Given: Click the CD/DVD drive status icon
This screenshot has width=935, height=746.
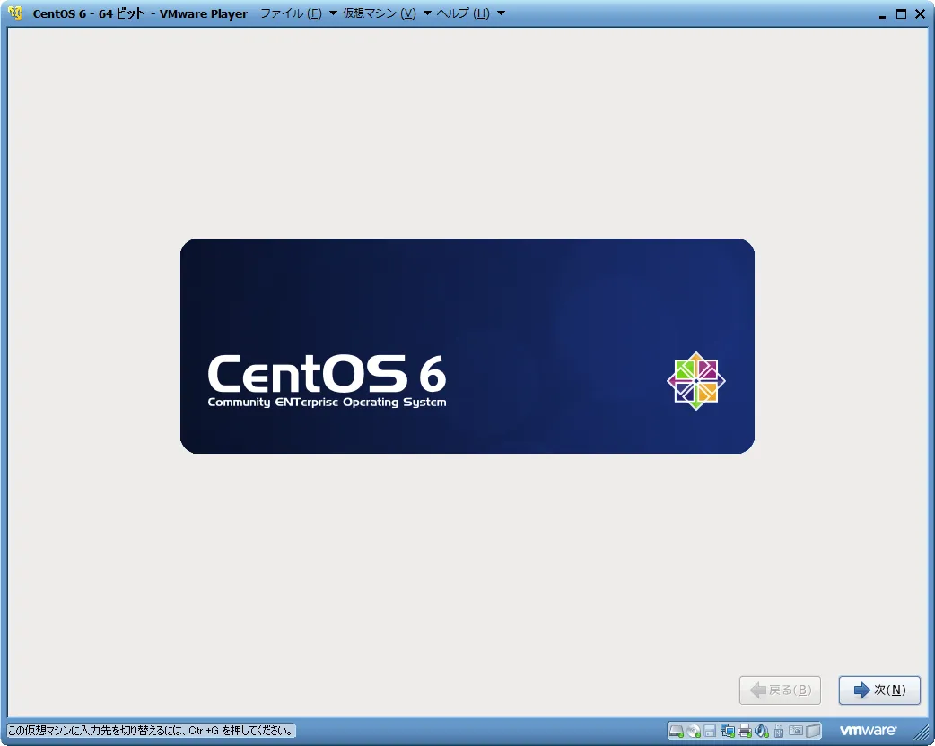Looking at the screenshot, I should tap(694, 731).
